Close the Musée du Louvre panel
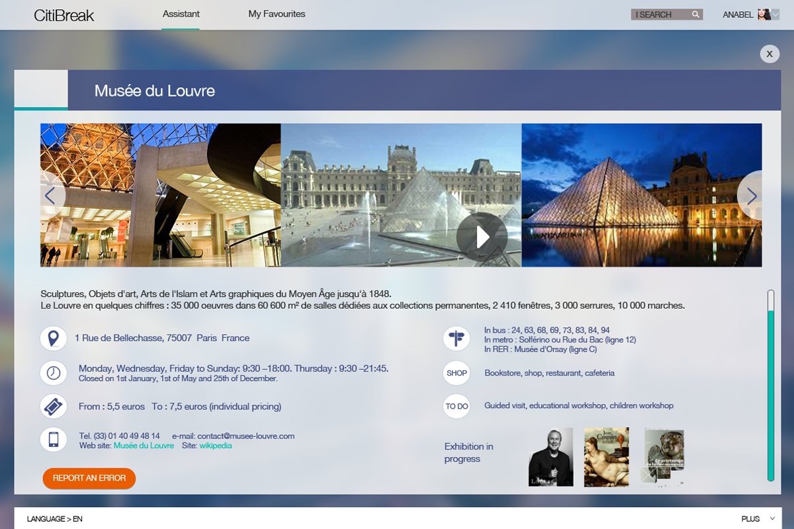 coord(770,54)
